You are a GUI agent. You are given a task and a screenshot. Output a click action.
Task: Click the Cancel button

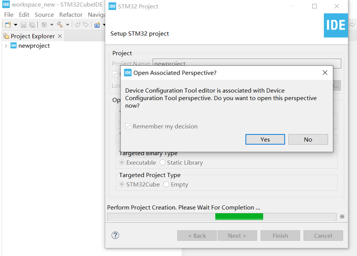[323, 236]
